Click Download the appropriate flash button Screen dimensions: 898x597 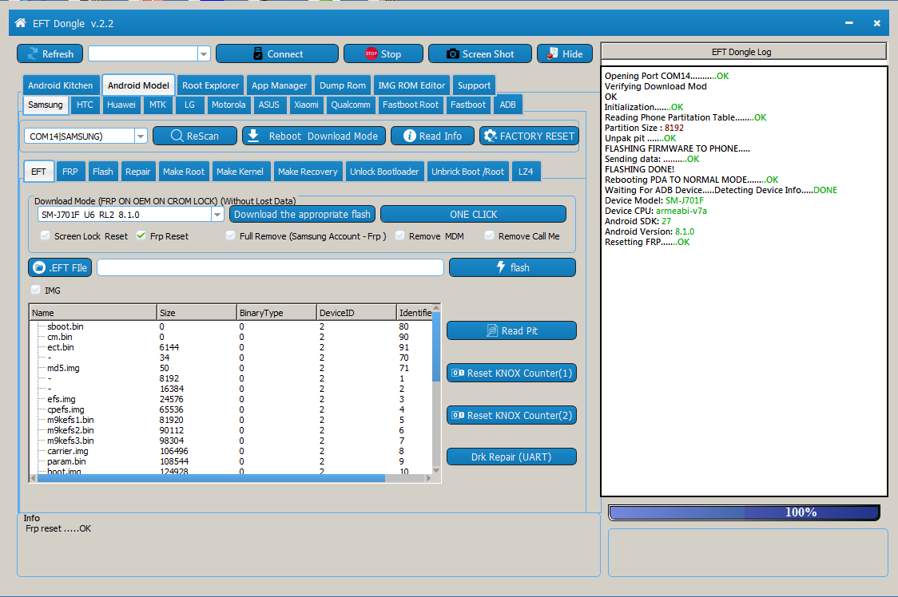[x=302, y=214]
